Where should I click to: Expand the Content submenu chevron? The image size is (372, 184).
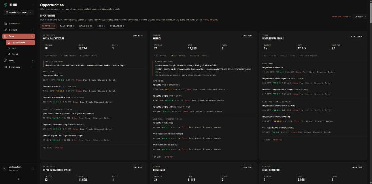click(x=32, y=30)
